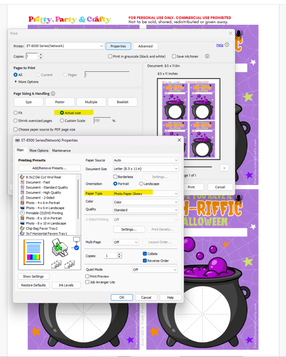Enable Print in grayscale checkbox
The width and height of the screenshot is (286, 357).
(x=110, y=56)
